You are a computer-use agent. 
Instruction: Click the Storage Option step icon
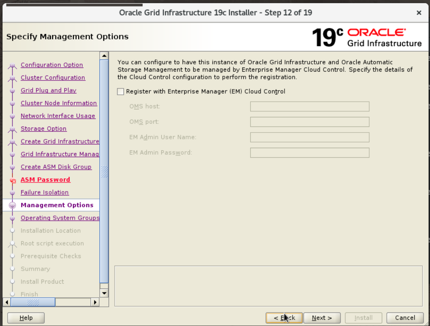pyautogui.click(x=12, y=129)
